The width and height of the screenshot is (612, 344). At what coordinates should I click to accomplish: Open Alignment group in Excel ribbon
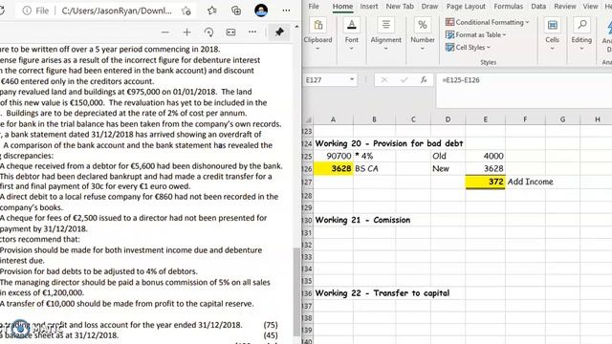[x=385, y=34]
